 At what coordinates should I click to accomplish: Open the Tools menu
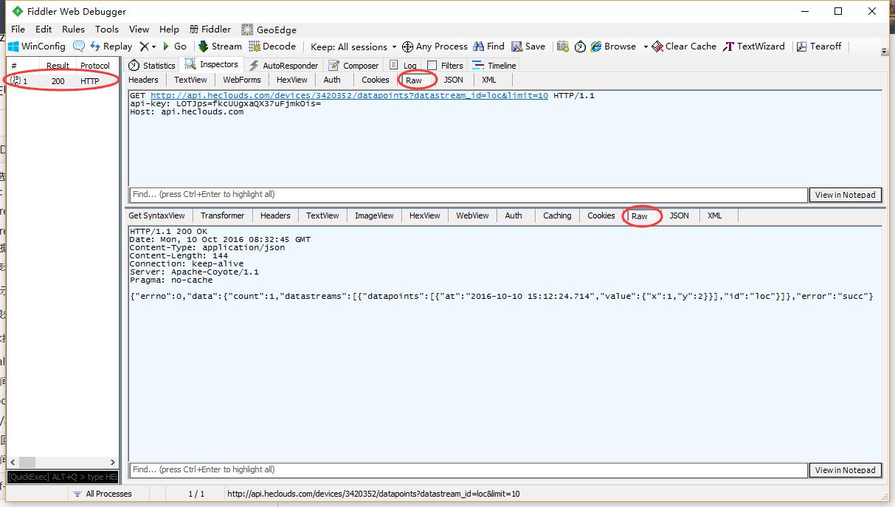click(107, 30)
